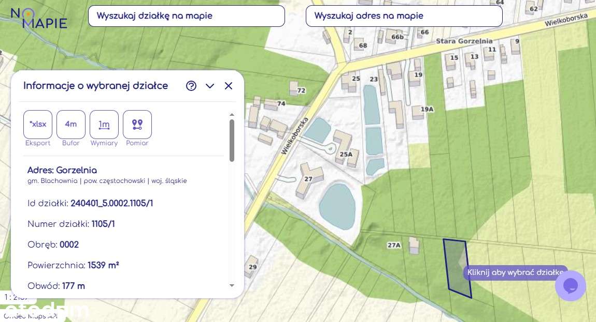Click building 25A on the map
Viewport: 596px width, 322px height.
tap(346, 149)
